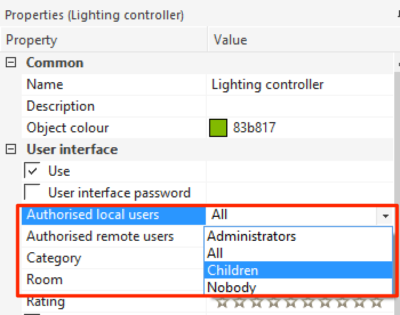Enable User interface password checkbox
This screenshot has height=315, width=400.
tap(33, 193)
